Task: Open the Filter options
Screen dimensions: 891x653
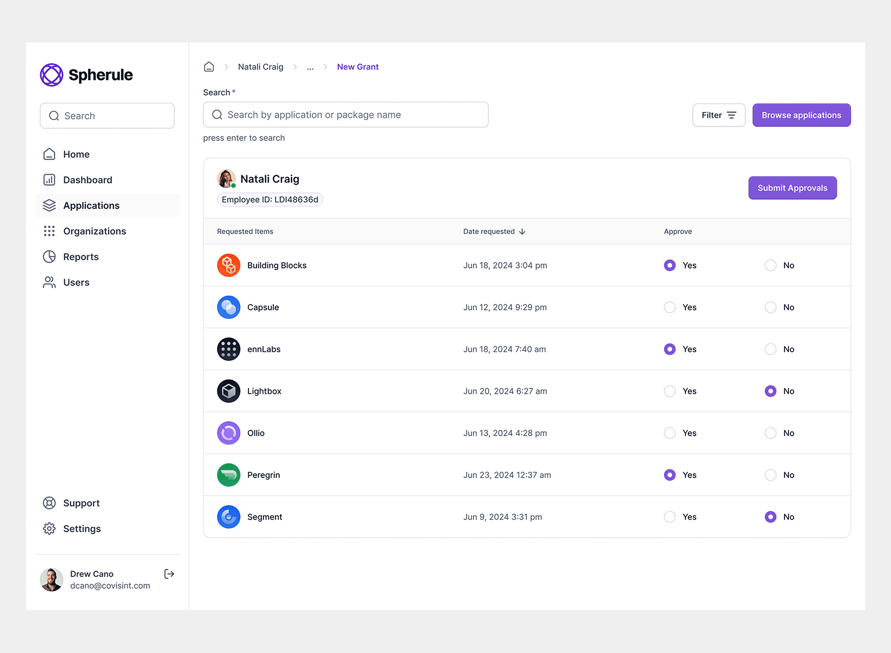Action: [x=719, y=115]
